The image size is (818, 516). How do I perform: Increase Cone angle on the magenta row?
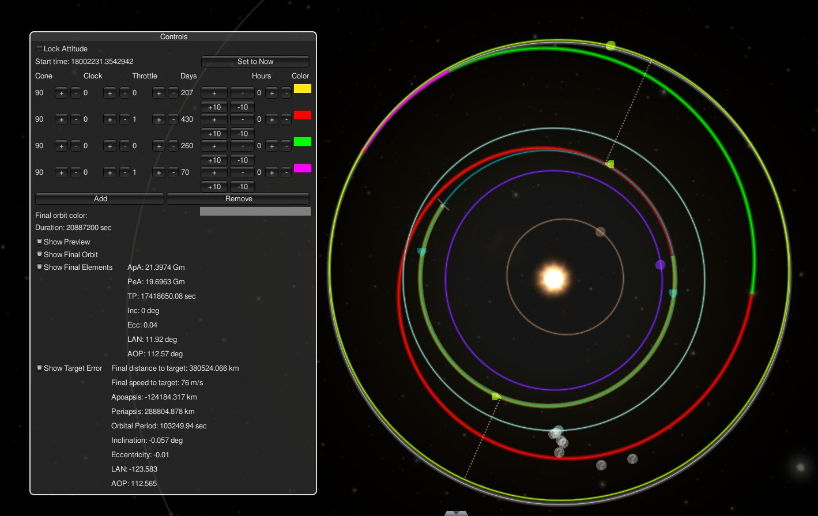tap(61, 172)
